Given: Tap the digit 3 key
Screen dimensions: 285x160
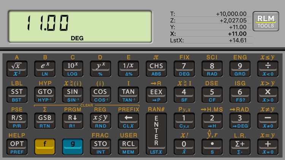Looking at the screenshot, I should 240,121.
